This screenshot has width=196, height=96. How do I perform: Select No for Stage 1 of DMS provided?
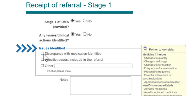tap(85, 21)
